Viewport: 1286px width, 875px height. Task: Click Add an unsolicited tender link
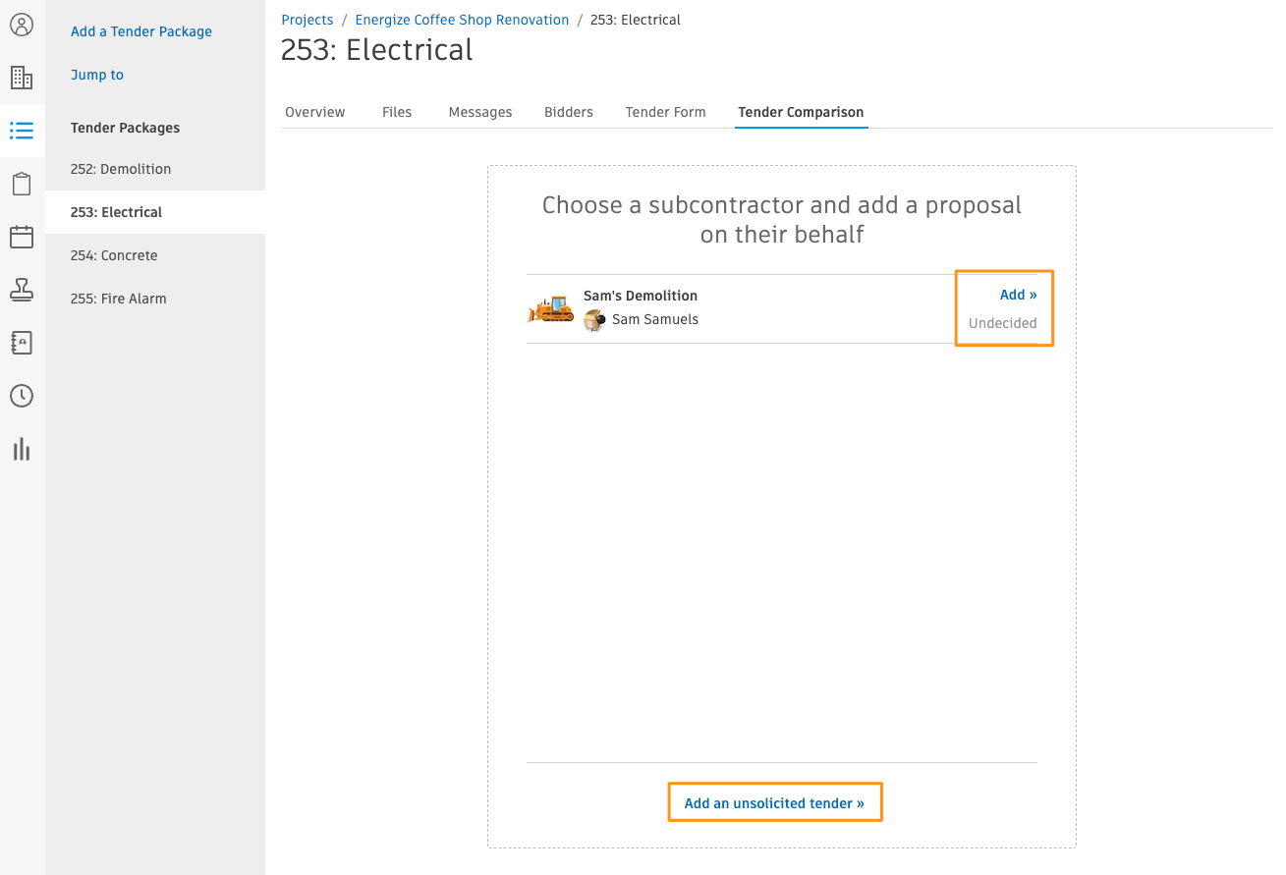click(x=774, y=803)
